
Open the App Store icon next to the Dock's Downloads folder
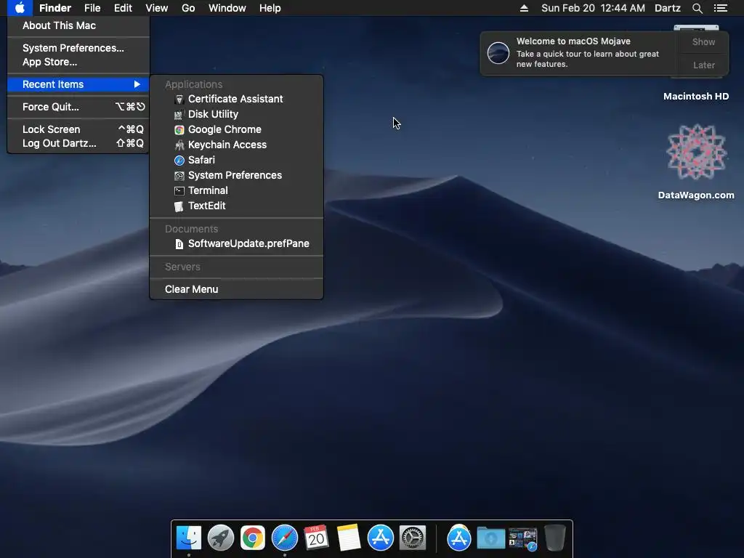[x=459, y=538]
